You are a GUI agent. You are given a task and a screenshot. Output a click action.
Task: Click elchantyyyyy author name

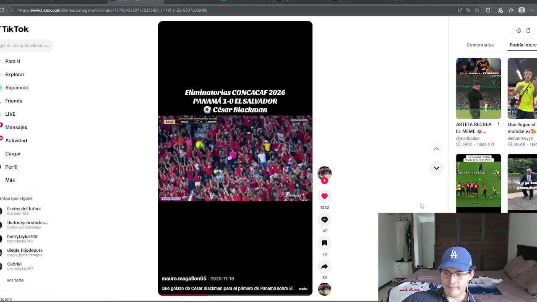(x=520, y=138)
